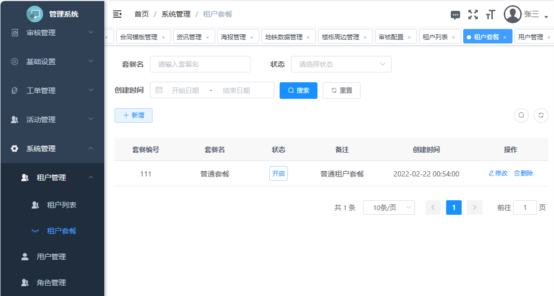
Task: Open the 10条/页 page size dropdown
Action: 389,208
